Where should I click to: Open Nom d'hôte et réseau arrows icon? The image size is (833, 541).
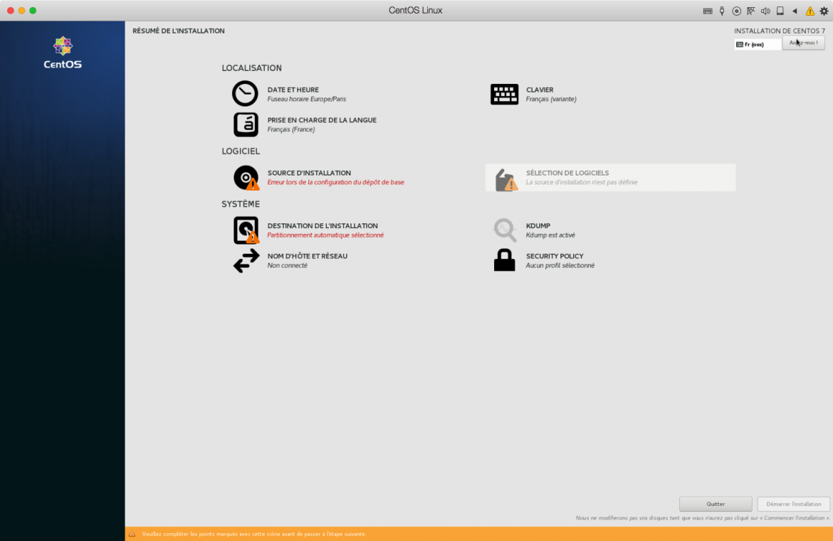246,260
